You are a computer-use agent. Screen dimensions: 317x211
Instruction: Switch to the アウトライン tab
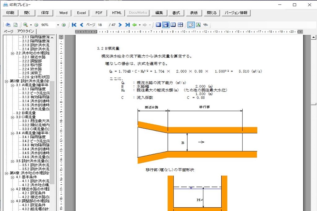click(25, 31)
